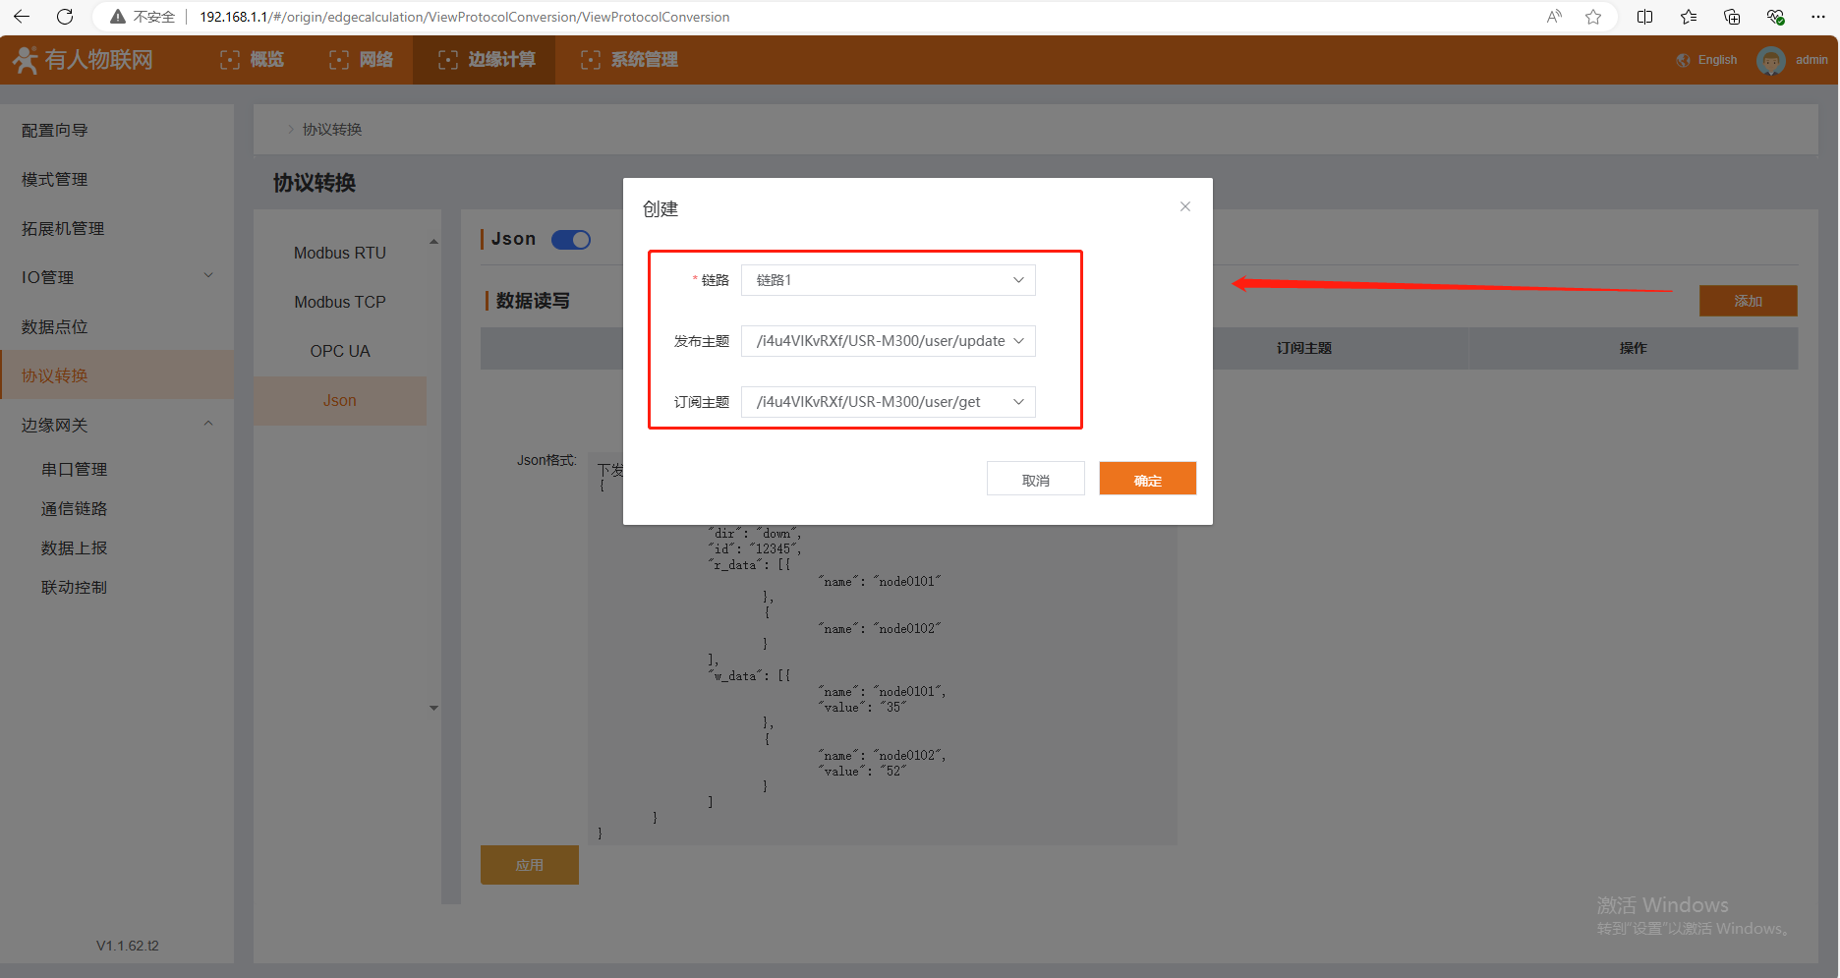This screenshot has height=978, width=1840.
Task: Click the admin avatar icon
Action: 1770,61
